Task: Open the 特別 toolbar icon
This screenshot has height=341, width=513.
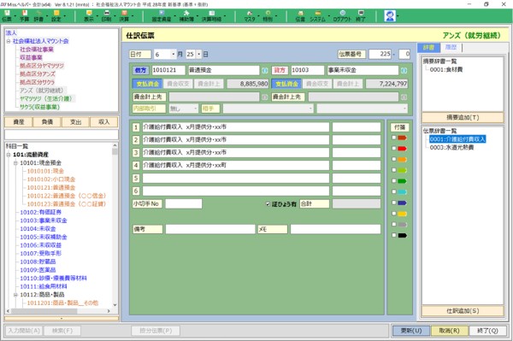Action: click(268, 15)
